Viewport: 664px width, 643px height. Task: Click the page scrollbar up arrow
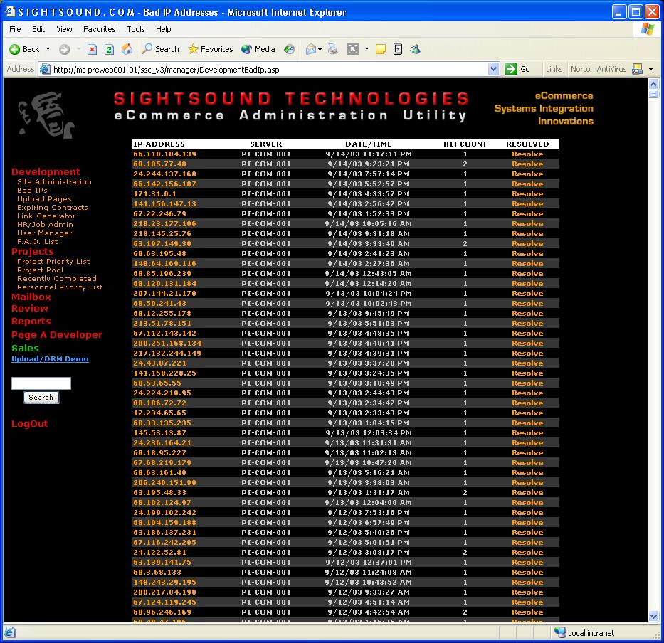(653, 84)
